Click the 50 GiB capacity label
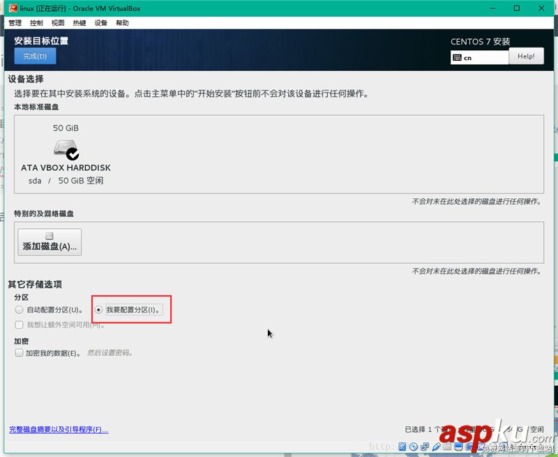Viewport: 558px width, 457px height. point(66,128)
